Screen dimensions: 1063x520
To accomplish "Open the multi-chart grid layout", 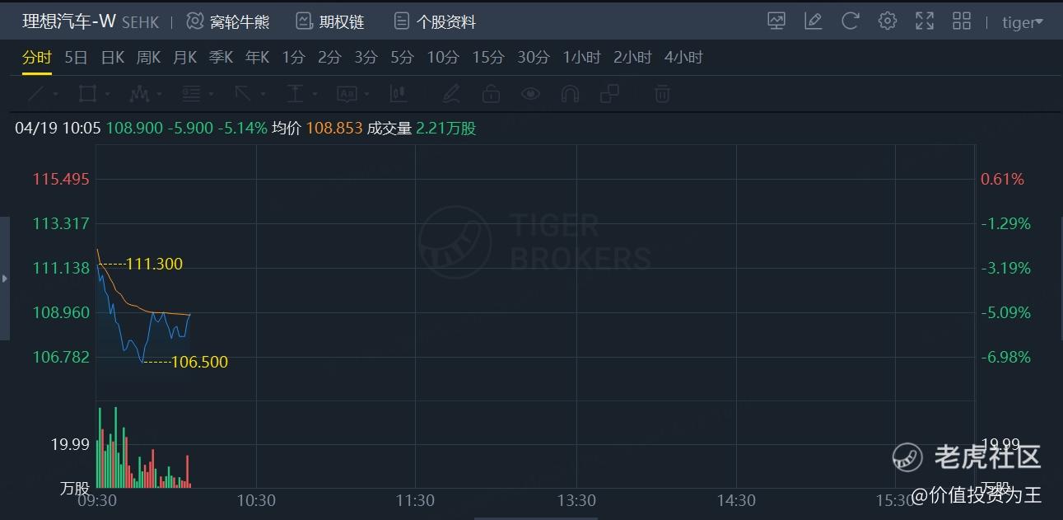I will (962, 21).
